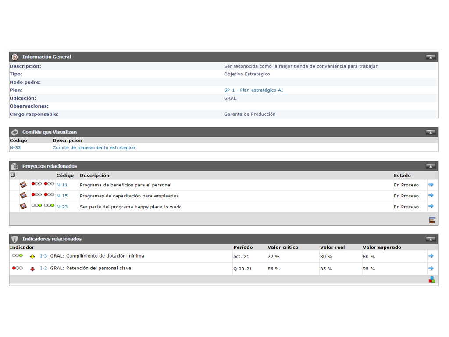
Task: Click blue arrow for Cumplimiento de dotación mínima
Action: pos(431,256)
